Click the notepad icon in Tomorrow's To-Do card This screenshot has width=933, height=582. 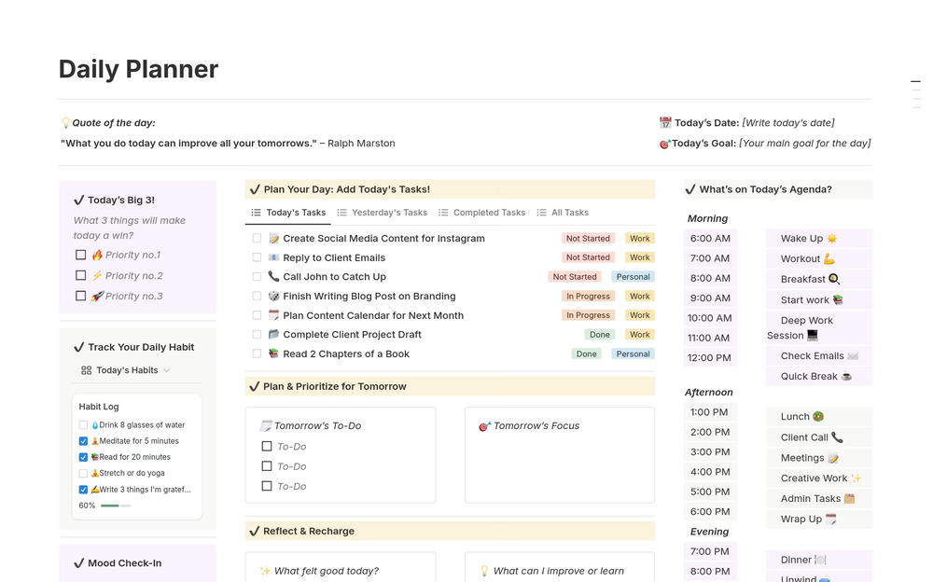265,426
